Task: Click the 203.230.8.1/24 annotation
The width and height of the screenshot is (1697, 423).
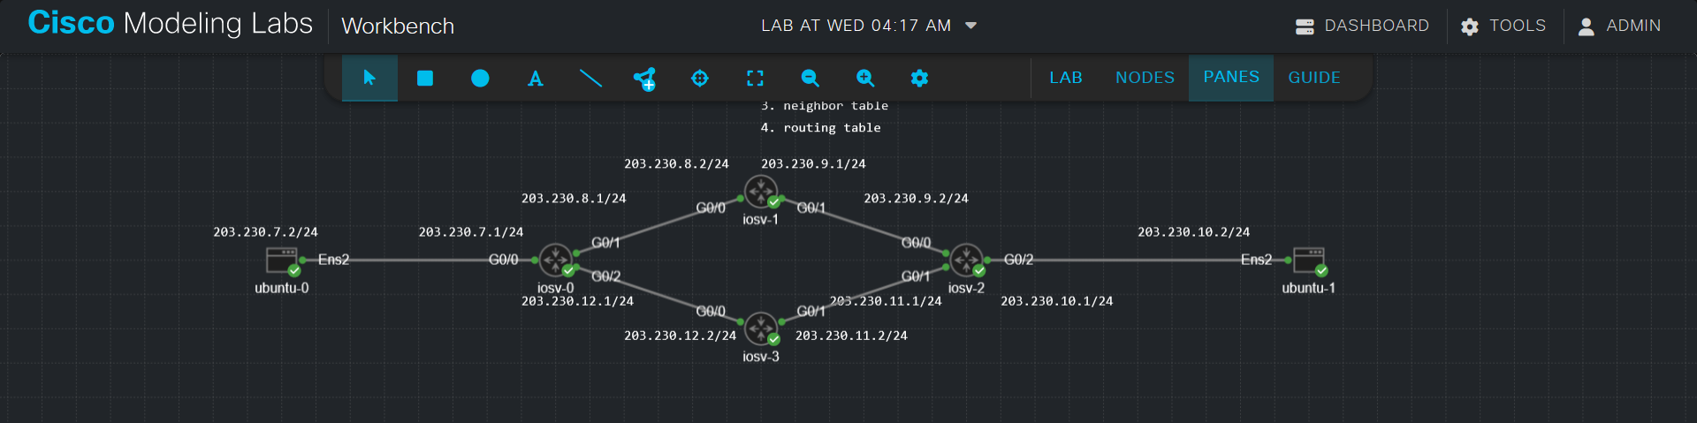Action: tap(574, 199)
